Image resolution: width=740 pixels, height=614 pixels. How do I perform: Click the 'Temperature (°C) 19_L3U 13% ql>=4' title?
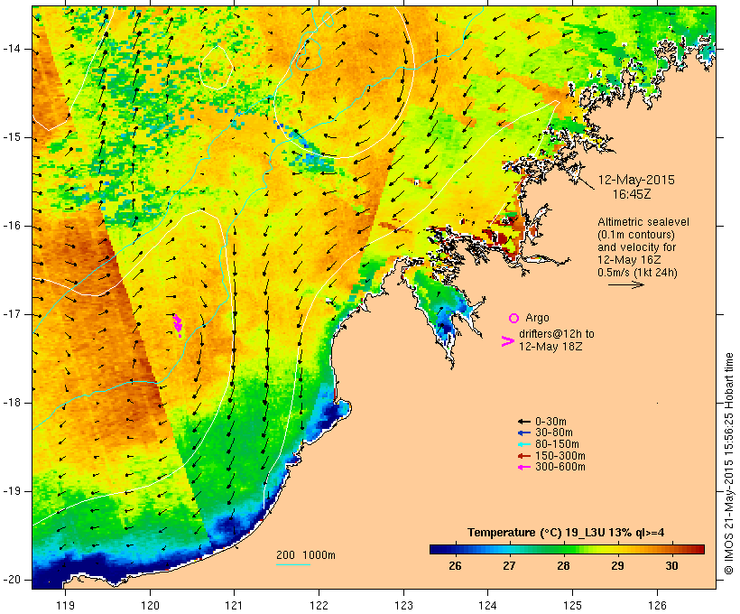tap(566, 533)
